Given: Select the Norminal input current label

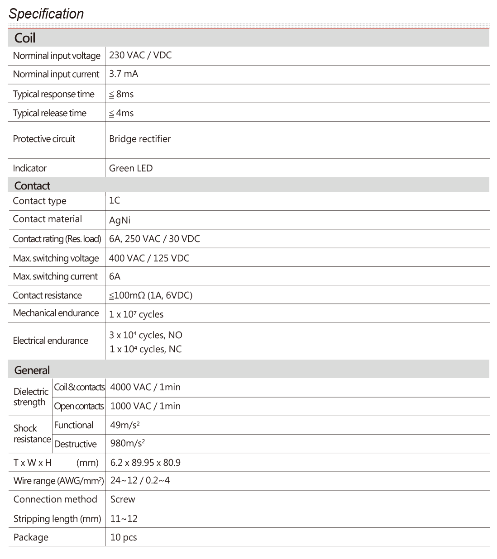Looking at the screenshot, I should tap(56, 75).
